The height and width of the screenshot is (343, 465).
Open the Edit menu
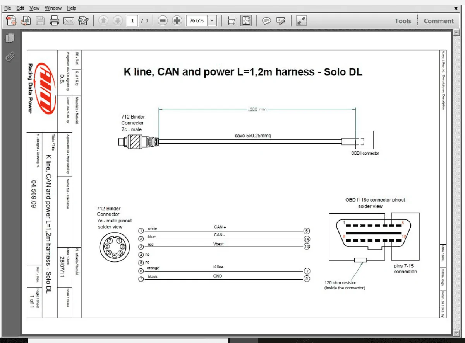(x=20, y=8)
